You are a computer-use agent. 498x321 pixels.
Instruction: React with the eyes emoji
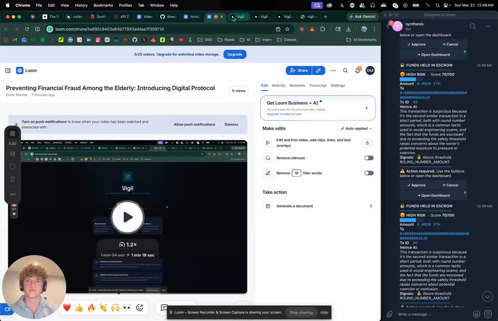tap(127, 307)
